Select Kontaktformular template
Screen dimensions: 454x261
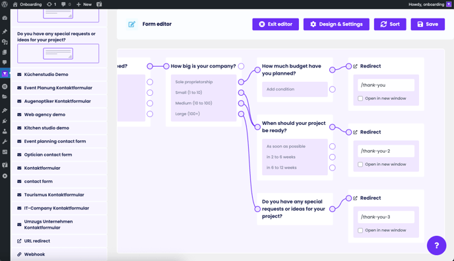point(59,168)
